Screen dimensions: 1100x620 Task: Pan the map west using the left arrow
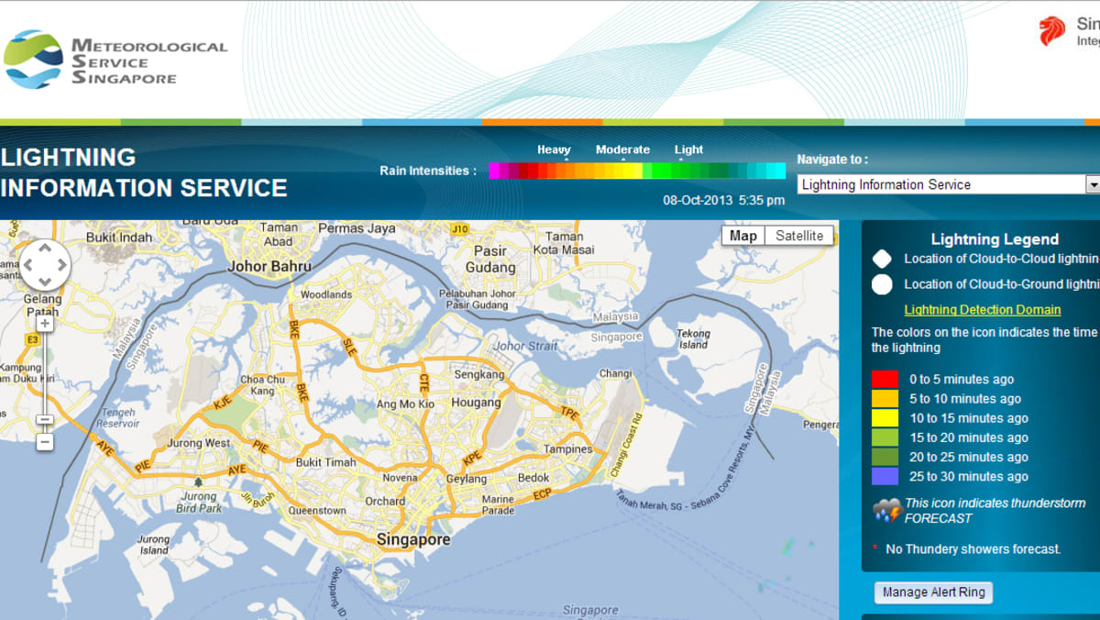click(x=29, y=264)
